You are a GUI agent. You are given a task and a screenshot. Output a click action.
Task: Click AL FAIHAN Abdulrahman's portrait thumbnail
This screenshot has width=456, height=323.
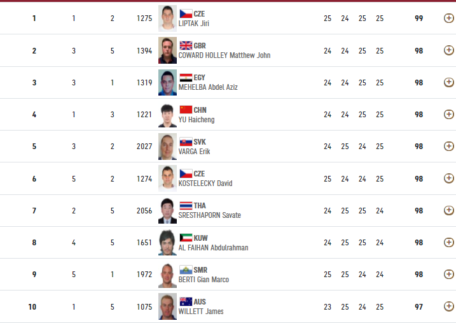coord(167,242)
